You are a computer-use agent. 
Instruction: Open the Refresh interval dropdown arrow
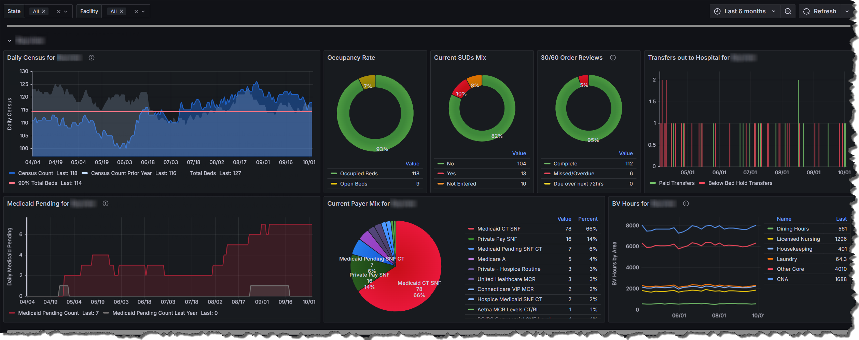pos(847,11)
